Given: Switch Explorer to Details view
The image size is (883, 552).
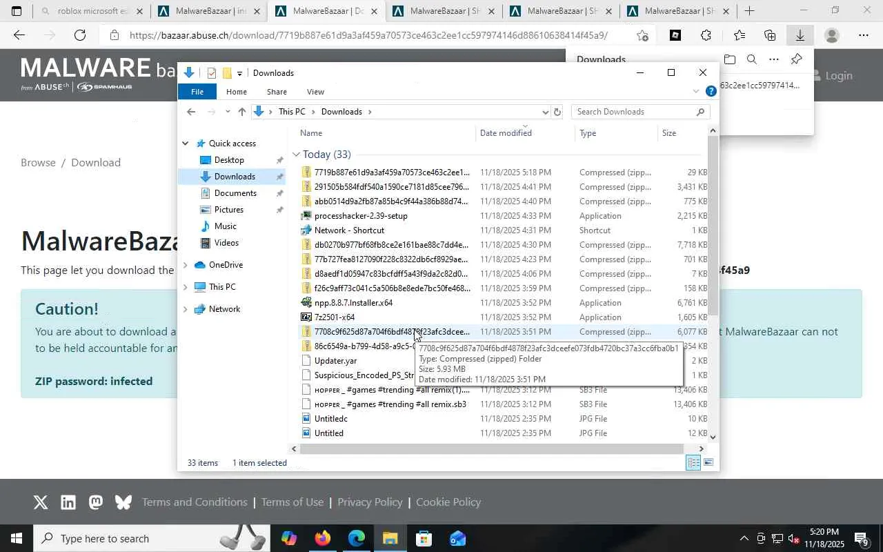Looking at the screenshot, I should click(x=693, y=463).
